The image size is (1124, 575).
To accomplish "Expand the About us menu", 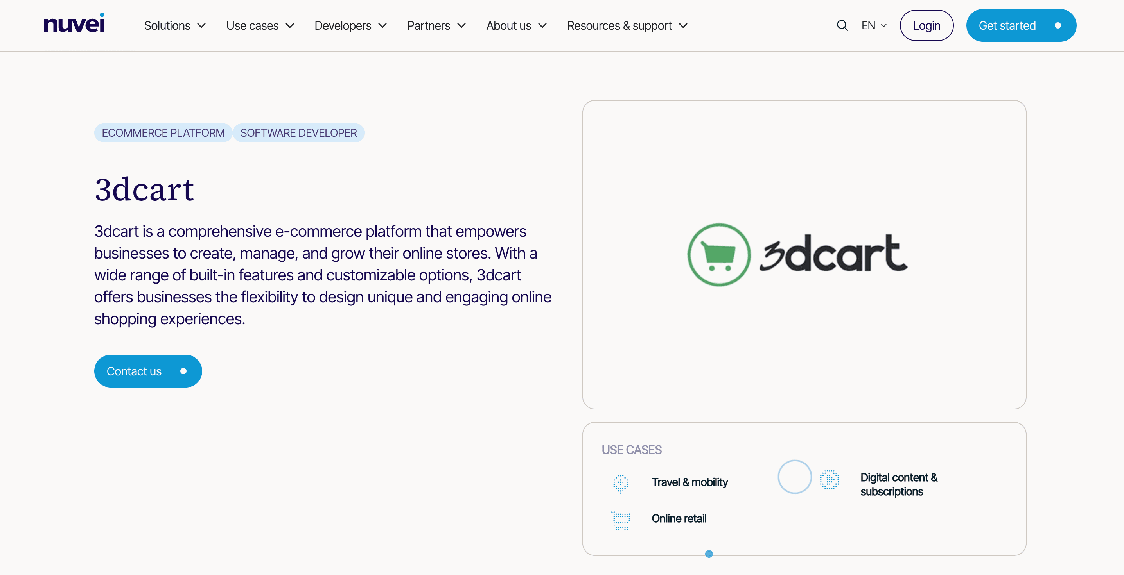I will (516, 26).
